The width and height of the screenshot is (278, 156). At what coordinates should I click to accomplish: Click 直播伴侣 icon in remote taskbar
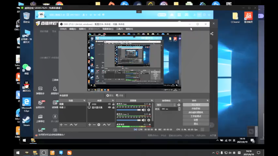point(33,140)
